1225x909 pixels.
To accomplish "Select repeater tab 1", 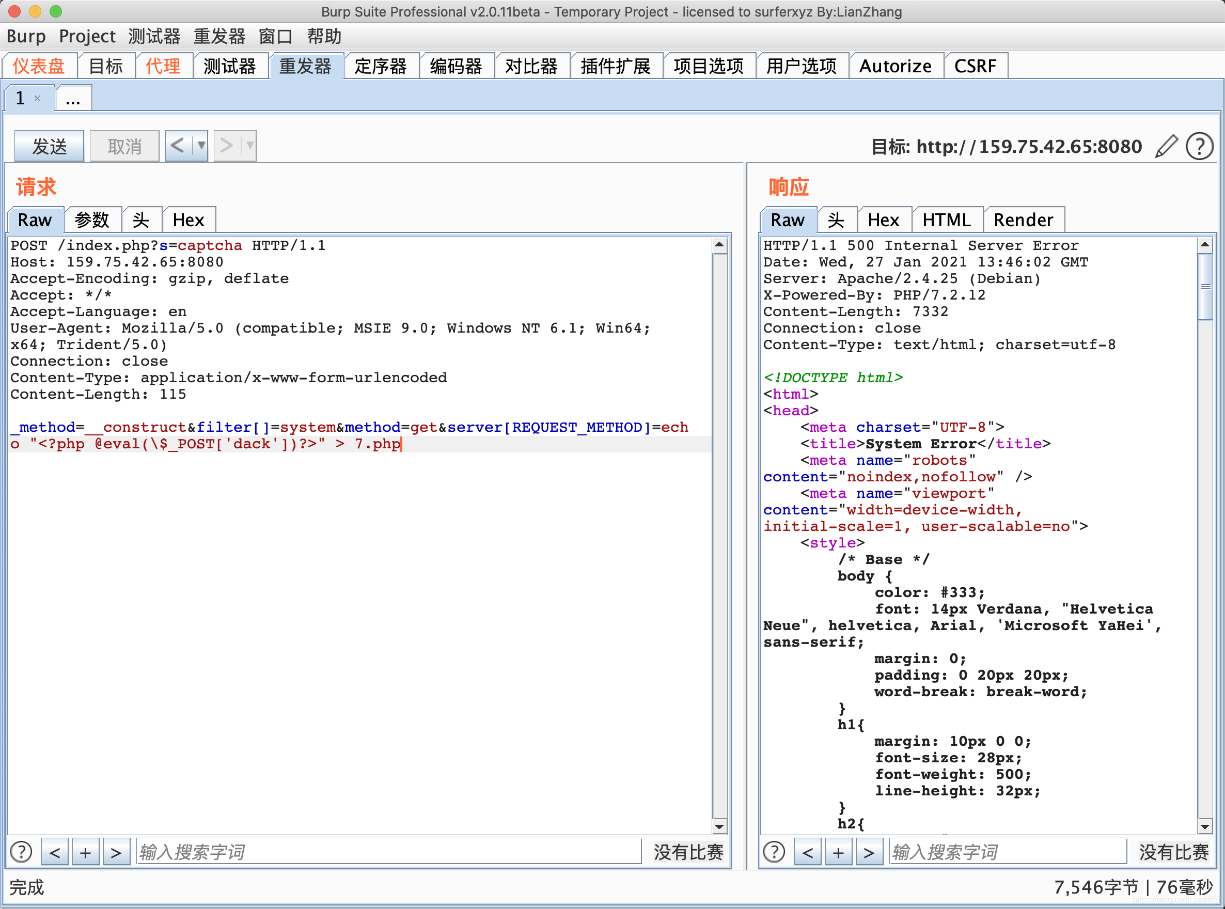I will click(21, 99).
